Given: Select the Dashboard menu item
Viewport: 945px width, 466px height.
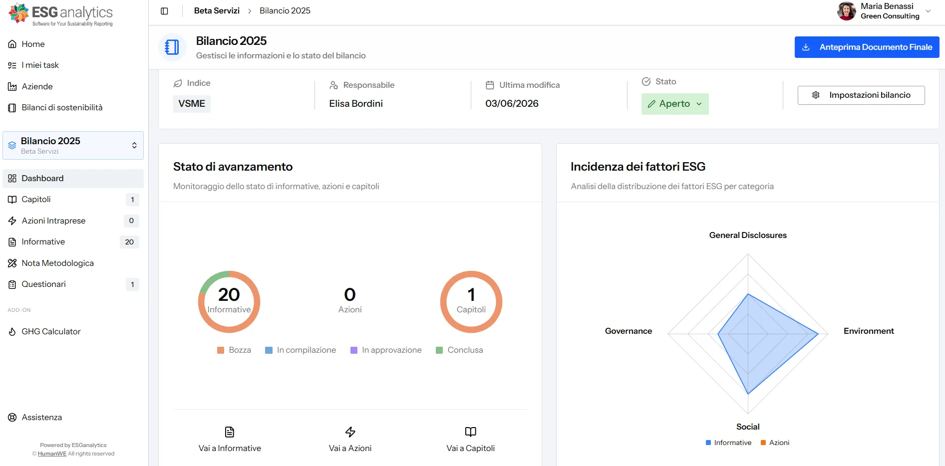Looking at the screenshot, I should coord(73,178).
